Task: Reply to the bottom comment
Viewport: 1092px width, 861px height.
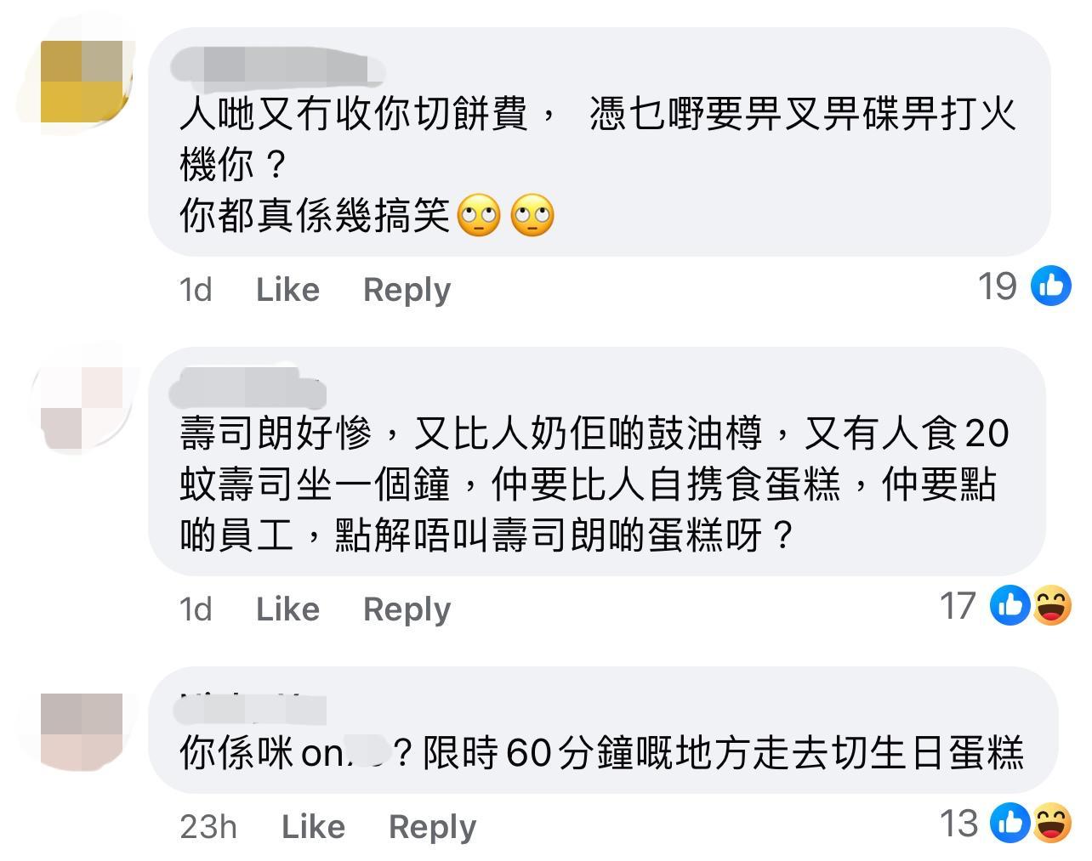Action: coord(431,825)
